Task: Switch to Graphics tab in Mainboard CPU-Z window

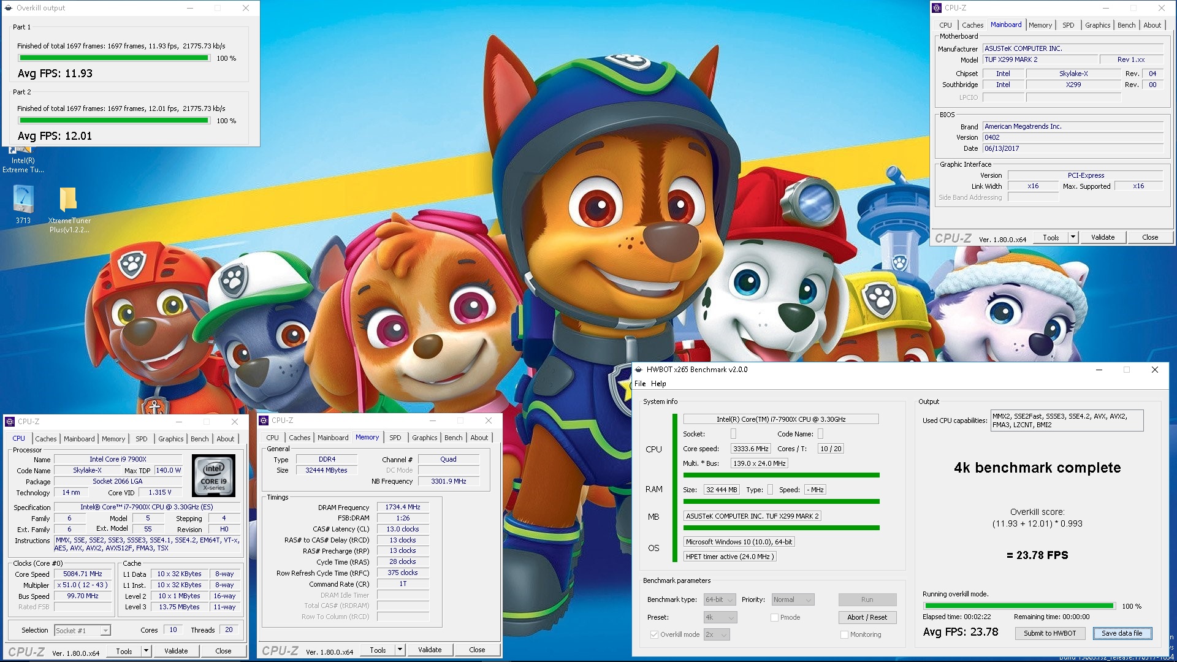Action: click(1097, 25)
